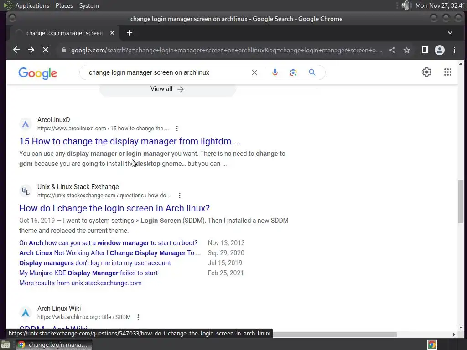Open the volume control in system tray
Image resolution: width=467 pixels, height=350 pixels.
click(x=405, y=5)
